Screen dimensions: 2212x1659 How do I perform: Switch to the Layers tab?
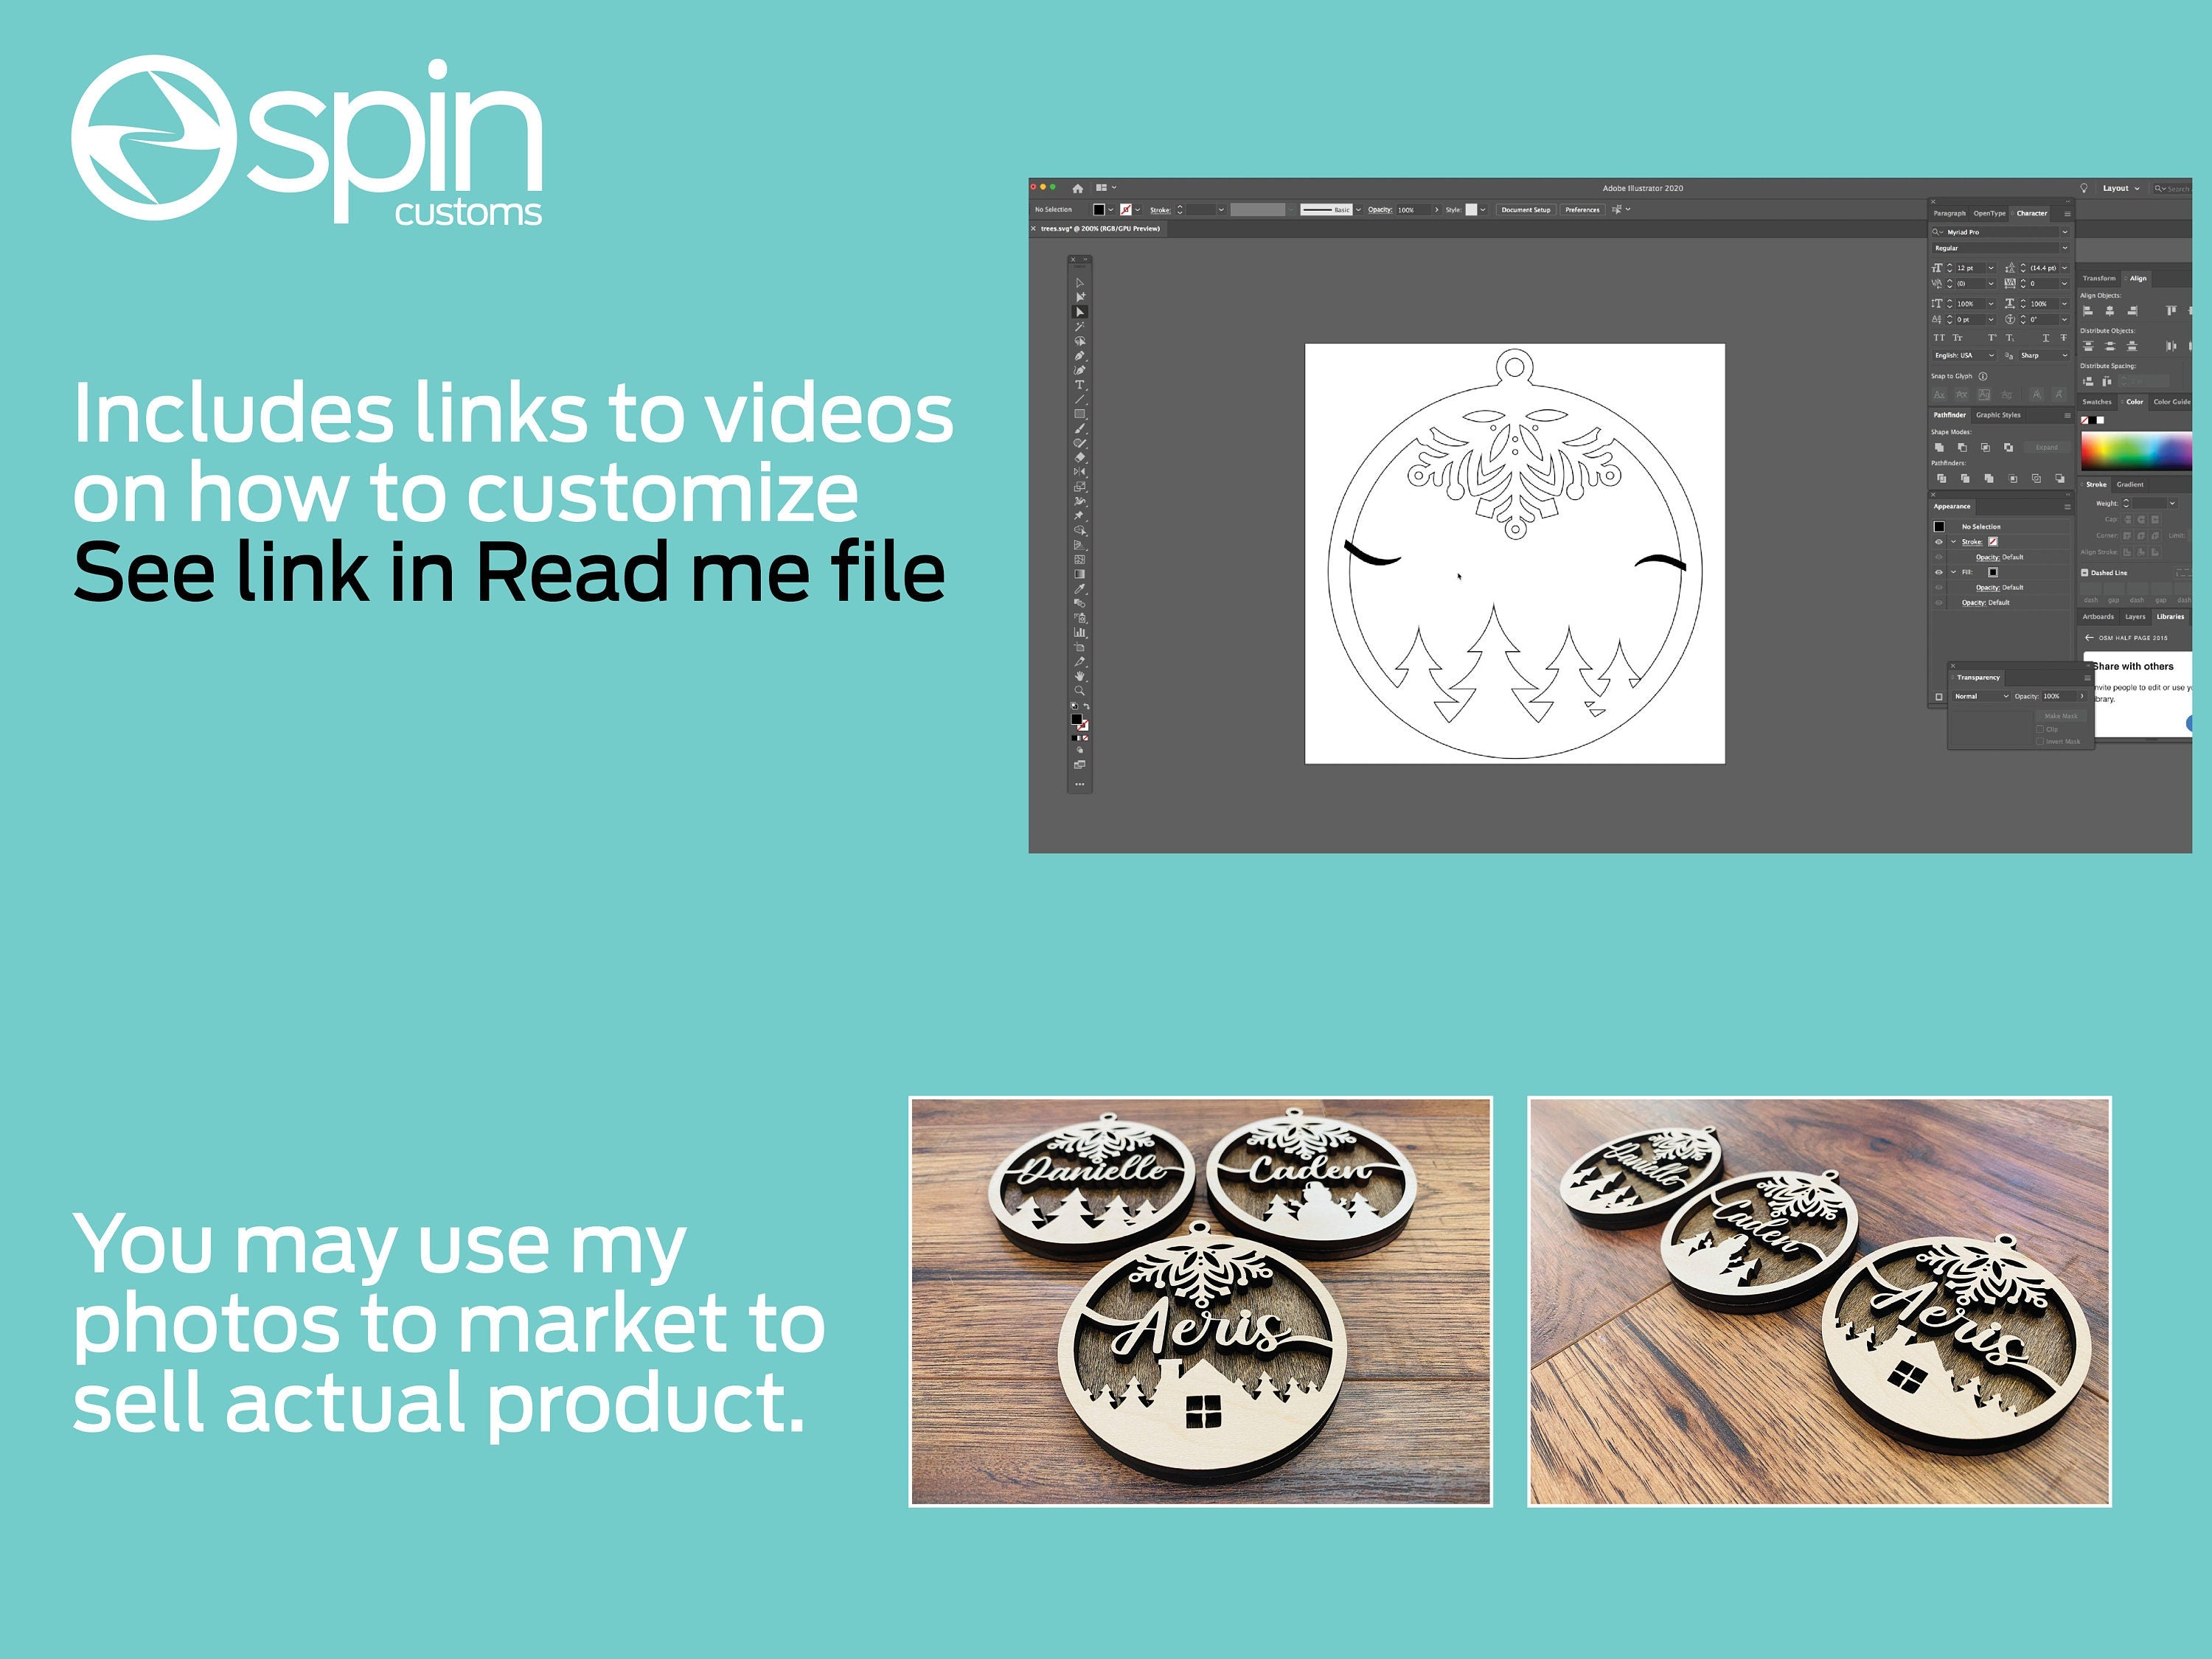coord(2135,617)
